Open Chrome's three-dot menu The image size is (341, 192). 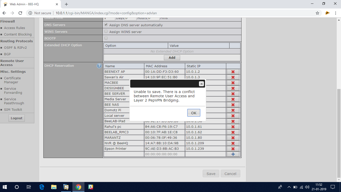click(x=335, y=13)
